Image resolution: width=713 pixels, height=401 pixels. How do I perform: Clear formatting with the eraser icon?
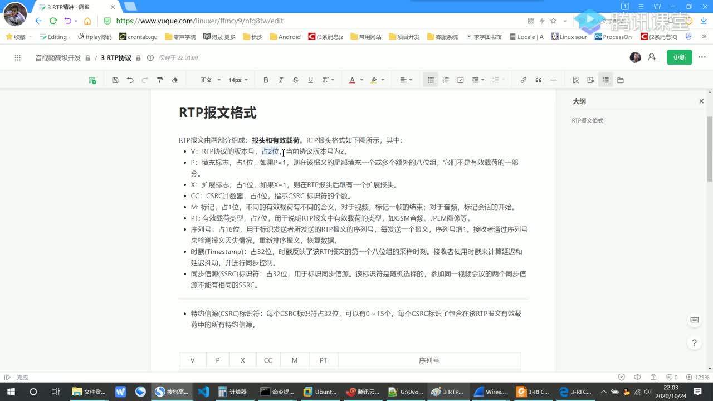[x=174, y=80]
